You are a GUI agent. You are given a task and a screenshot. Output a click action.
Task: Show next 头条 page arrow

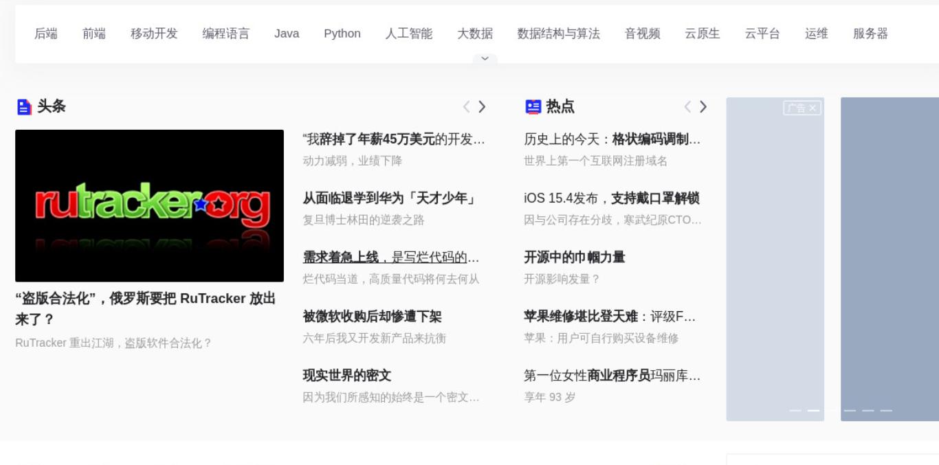click(482, 106)
